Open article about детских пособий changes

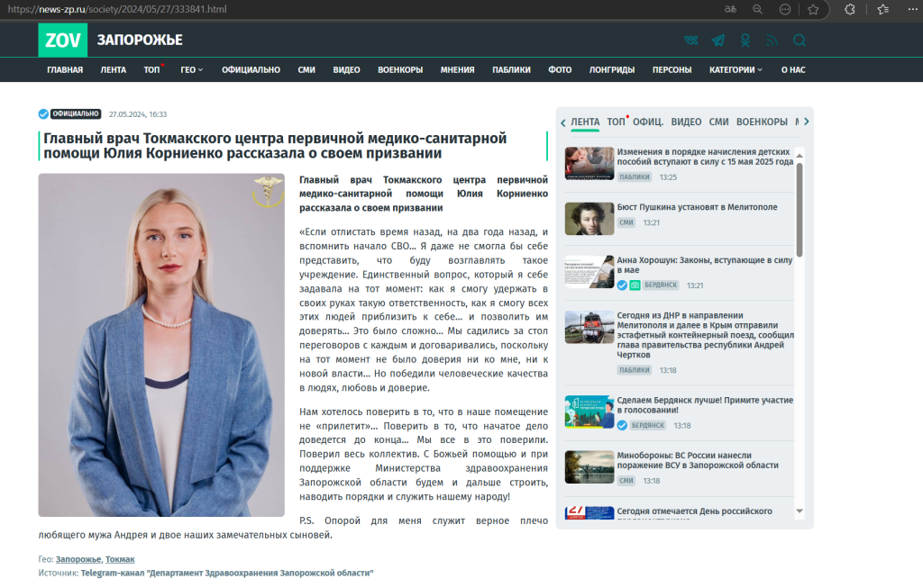point(705,157)
